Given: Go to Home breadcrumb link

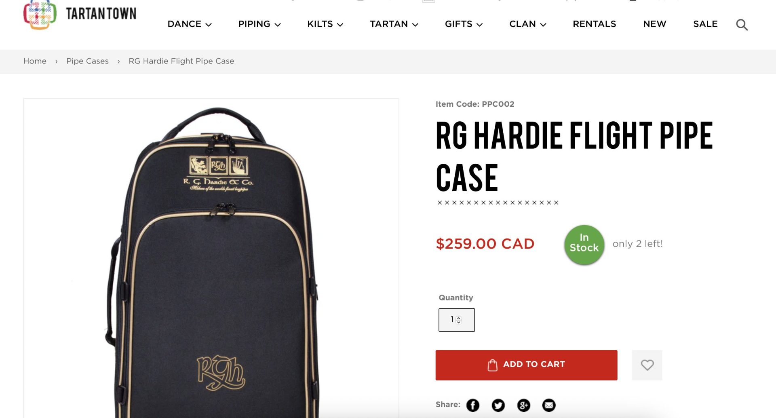Looking at the screenshot, I should coord(35,61).
